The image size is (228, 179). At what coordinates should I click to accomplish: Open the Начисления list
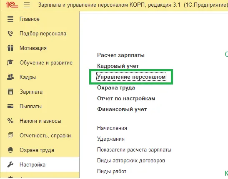(x=112, y=128)
